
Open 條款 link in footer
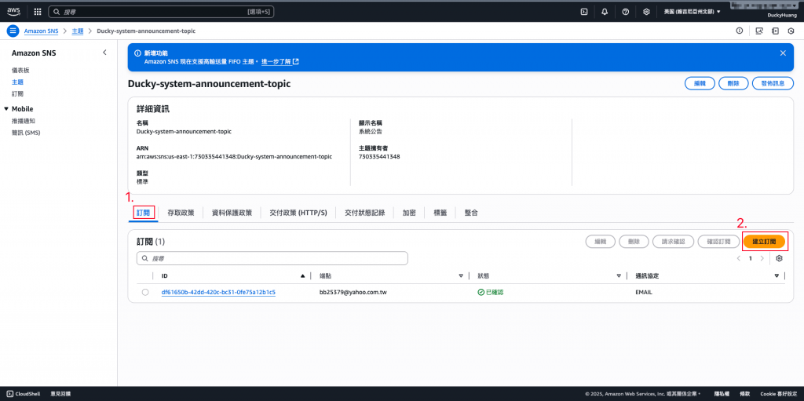coord(744,394)
